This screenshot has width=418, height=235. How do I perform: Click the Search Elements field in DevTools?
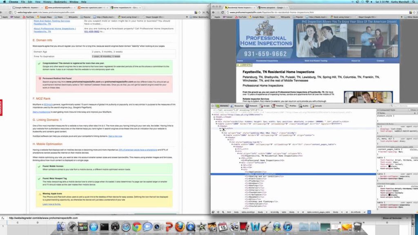point(404,106)
